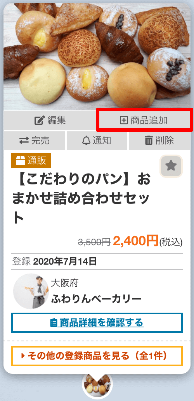
Task: Click the product title おまかせ詰め合わせセット
Action: [81, 199]
